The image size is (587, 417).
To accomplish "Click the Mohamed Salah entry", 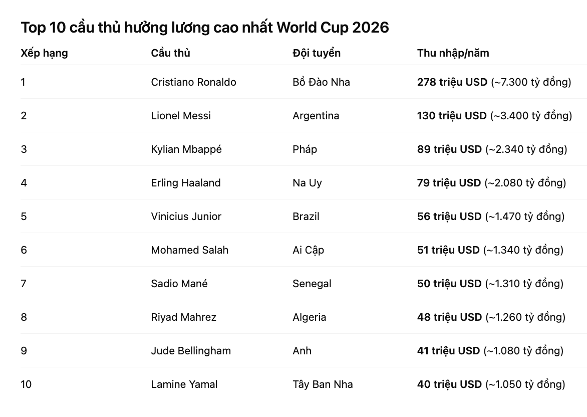I will point(189,250).
